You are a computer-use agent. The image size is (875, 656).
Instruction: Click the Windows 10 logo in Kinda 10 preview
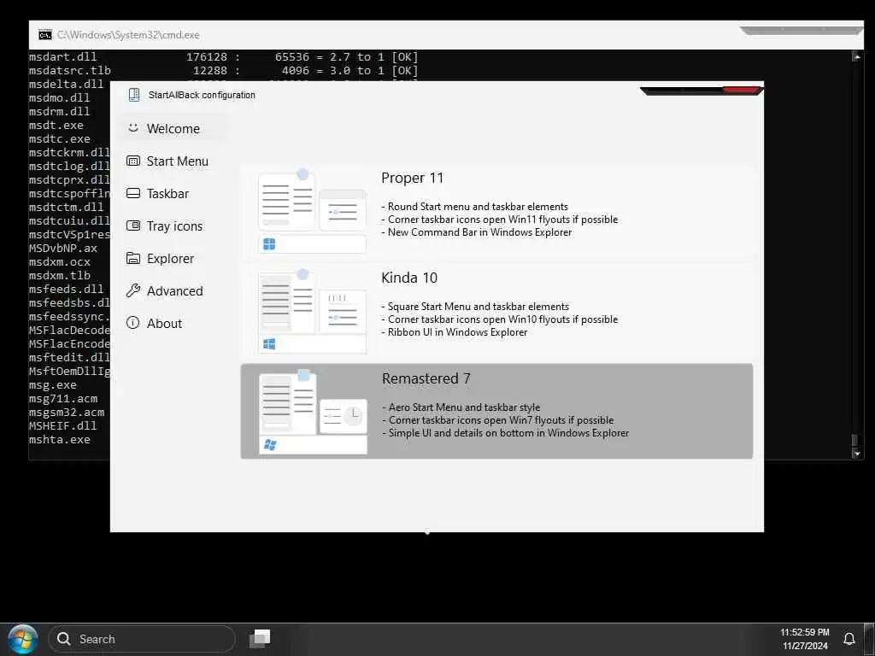coord(269,344)
